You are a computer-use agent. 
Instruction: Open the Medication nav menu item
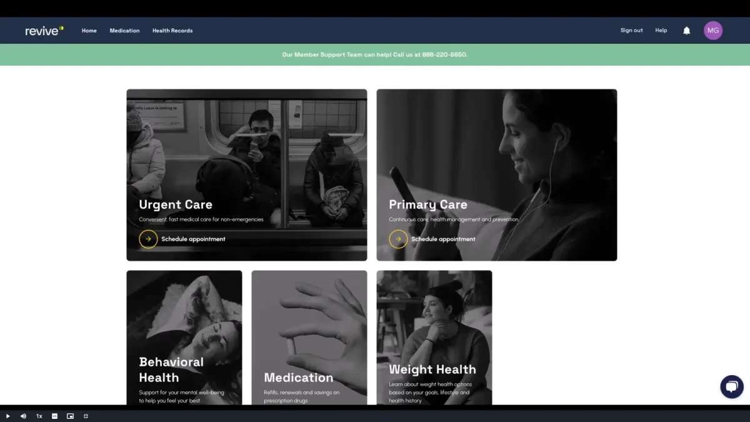pyautogui.click(x=124, y=31)
